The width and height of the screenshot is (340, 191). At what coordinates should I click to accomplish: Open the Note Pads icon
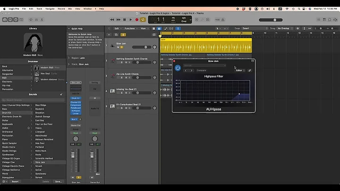[x=324, y=20]
